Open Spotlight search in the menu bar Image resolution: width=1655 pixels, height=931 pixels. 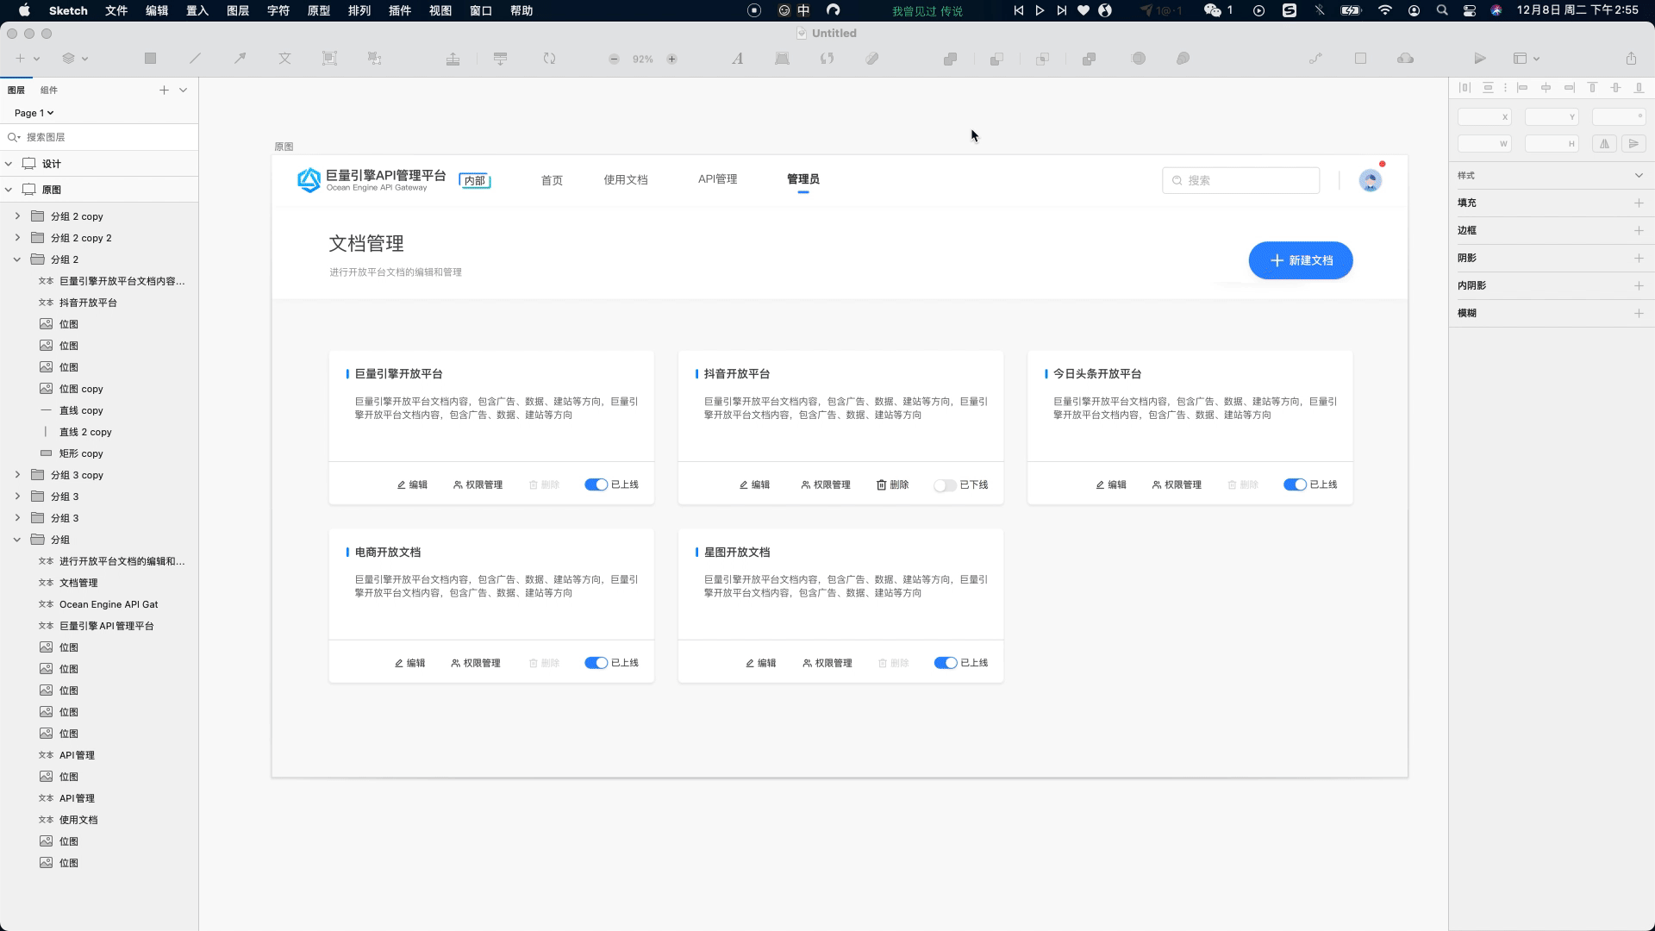(1442, 10)
